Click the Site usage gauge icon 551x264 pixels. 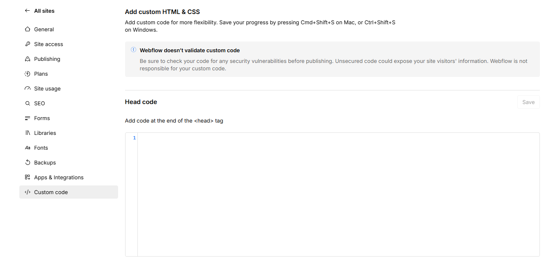point(28,88)
